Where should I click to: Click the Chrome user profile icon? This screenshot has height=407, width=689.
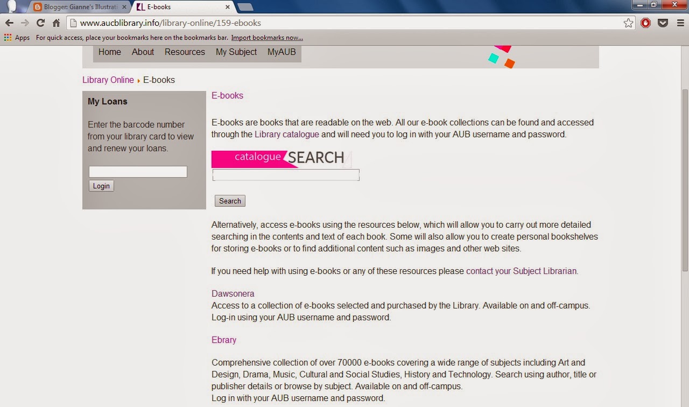pos(12,6)
